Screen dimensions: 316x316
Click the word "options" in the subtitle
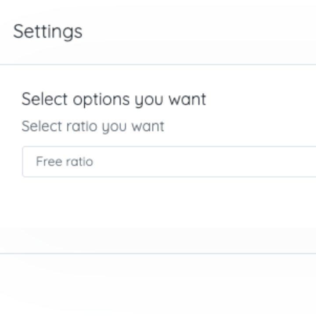[x=101, y=99]
